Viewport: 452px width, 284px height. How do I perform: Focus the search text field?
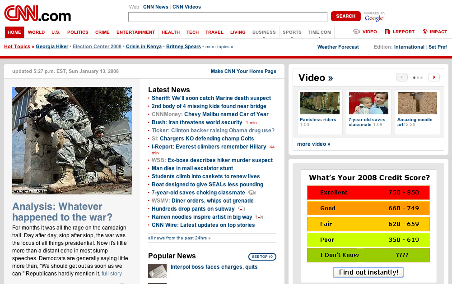[x=228, y=17]
